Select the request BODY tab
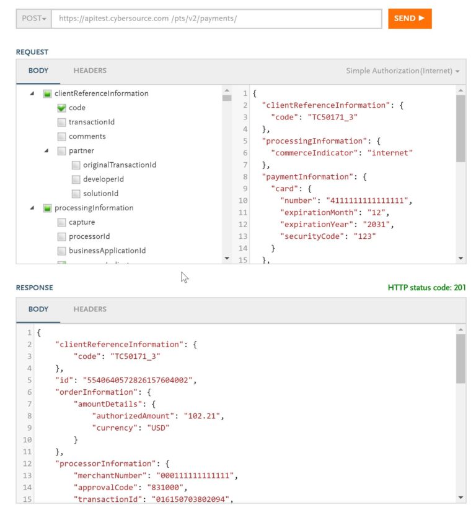 38,71
